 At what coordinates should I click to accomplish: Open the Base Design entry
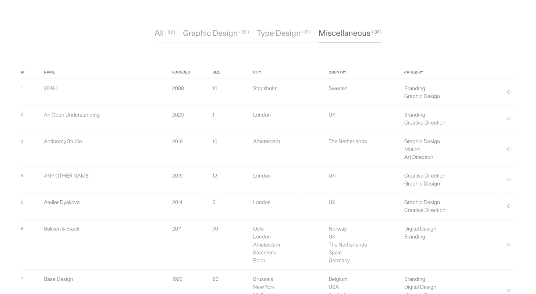point(58,279)
